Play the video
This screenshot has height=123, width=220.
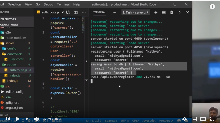pyautogui.click(x=18, y=119)
